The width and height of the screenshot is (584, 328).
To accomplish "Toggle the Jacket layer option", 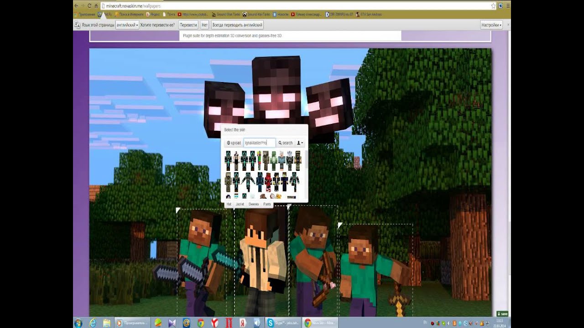I will (240, 204).
